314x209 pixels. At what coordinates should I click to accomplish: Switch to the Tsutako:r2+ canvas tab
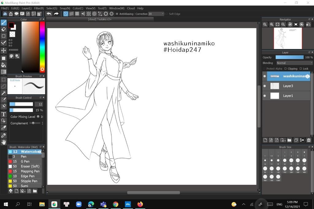[100, 19]
